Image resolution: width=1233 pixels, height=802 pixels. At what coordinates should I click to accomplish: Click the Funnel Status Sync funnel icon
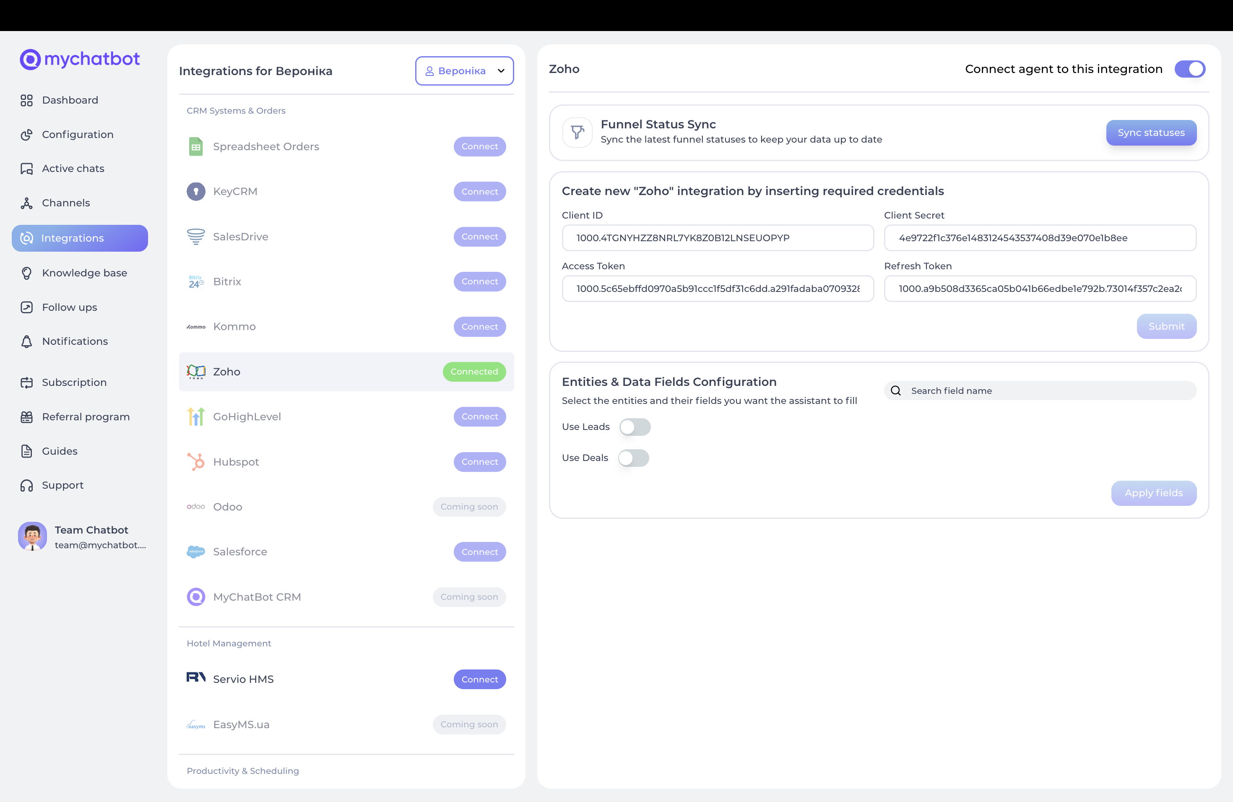tap(577, 133)
